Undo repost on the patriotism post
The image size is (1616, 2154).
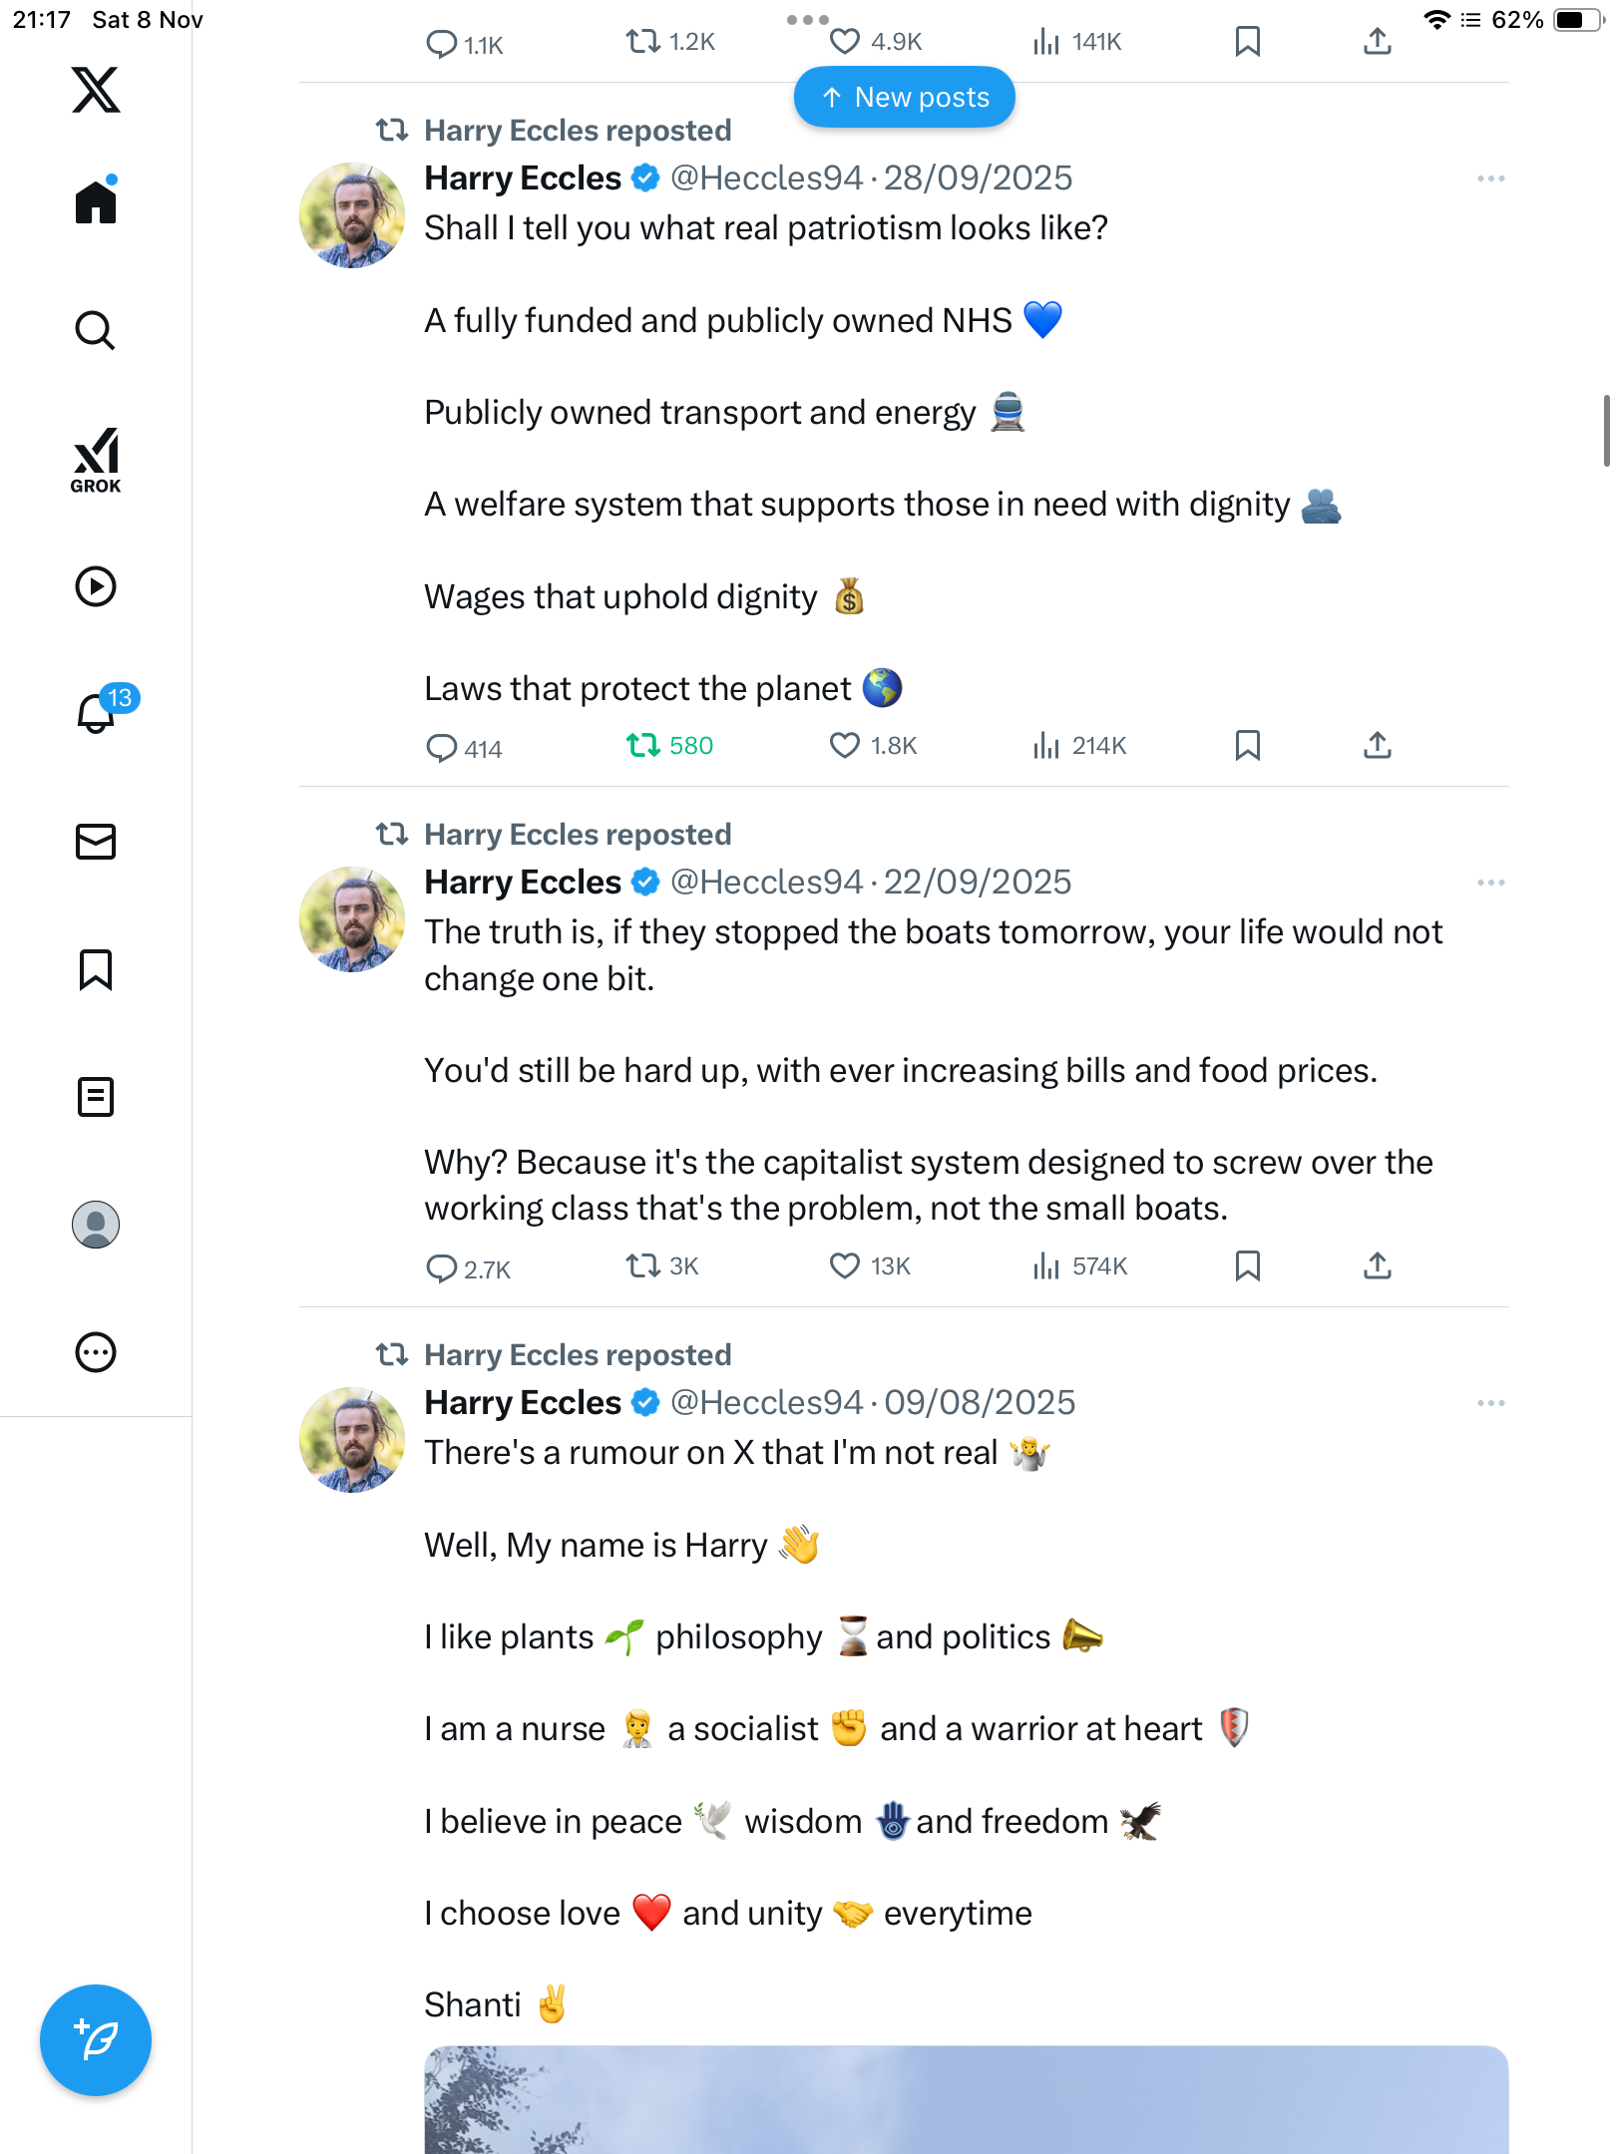643,746
